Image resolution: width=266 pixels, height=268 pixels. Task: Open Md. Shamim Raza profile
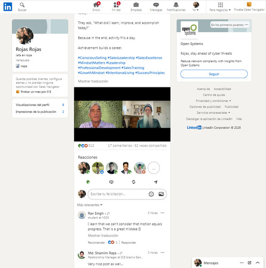point(102,253)
